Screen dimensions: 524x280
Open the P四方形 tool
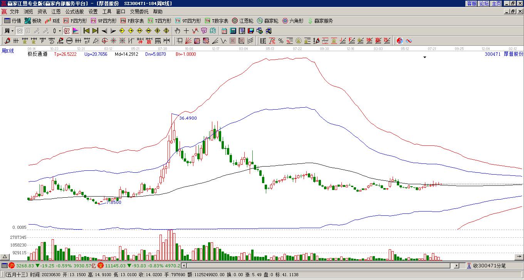point(76,21)
